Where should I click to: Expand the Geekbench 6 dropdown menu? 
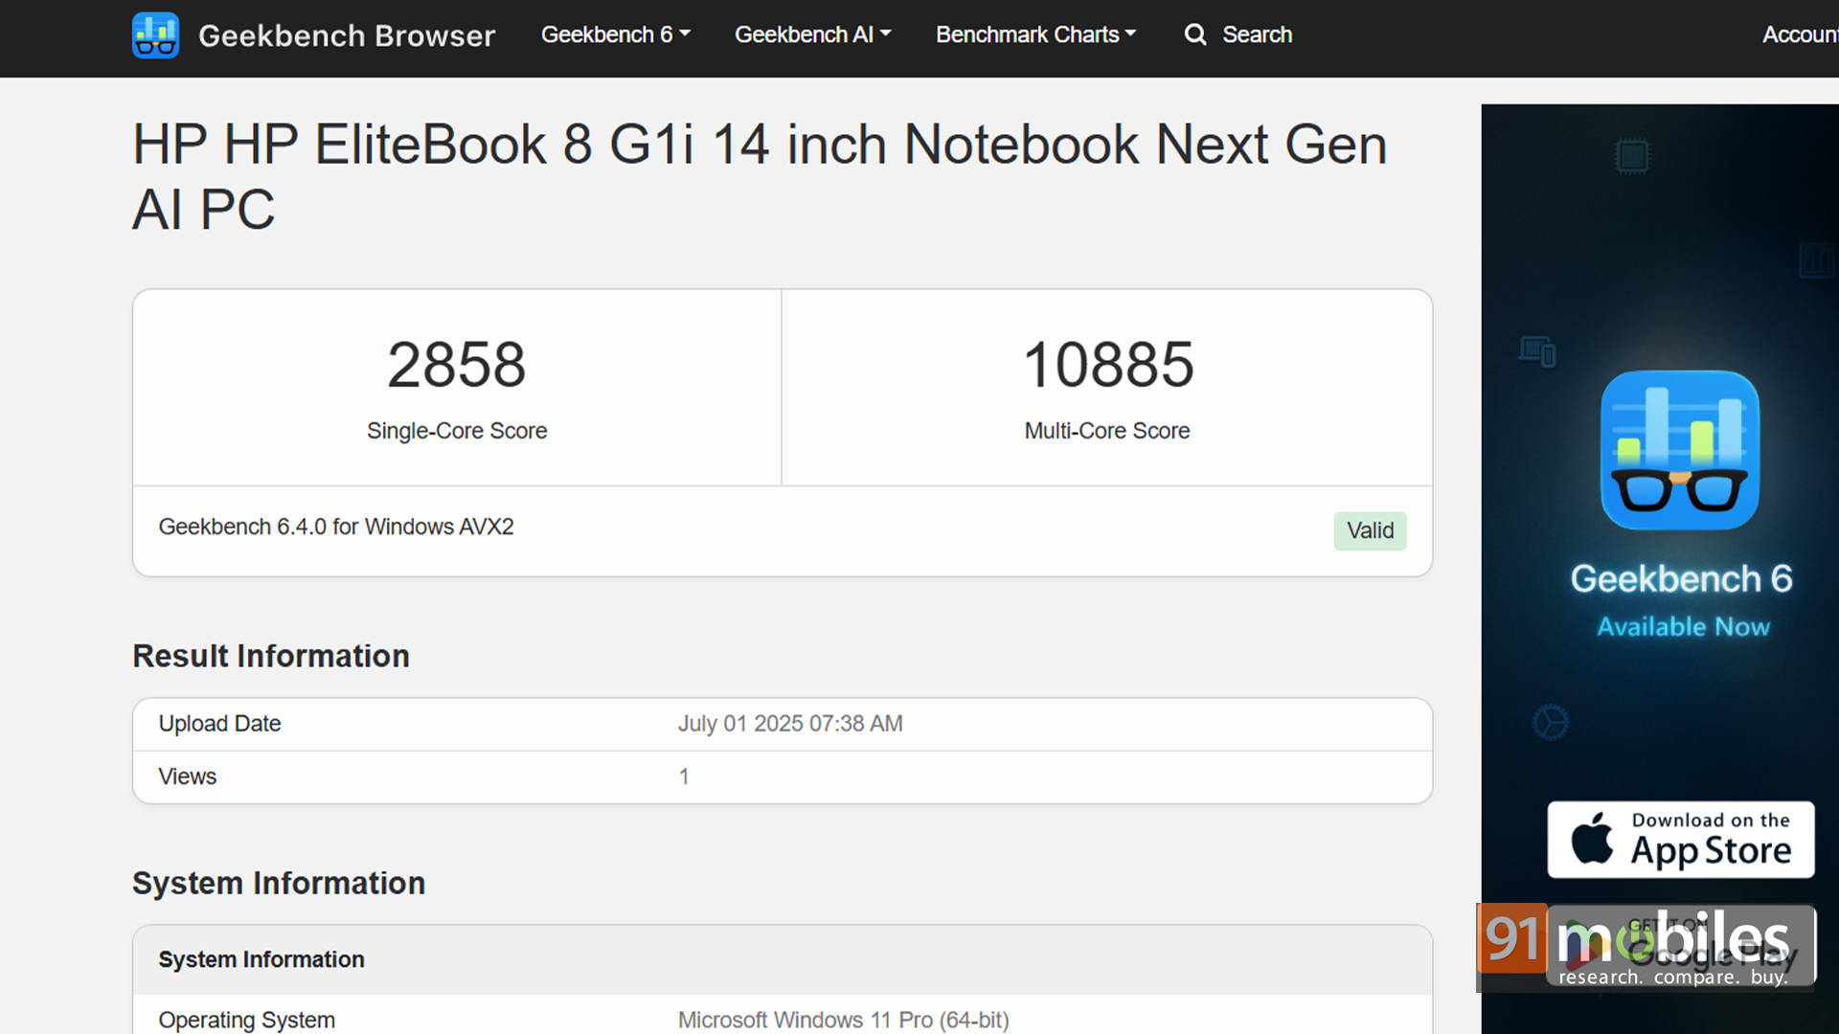(x=616, y=34)
